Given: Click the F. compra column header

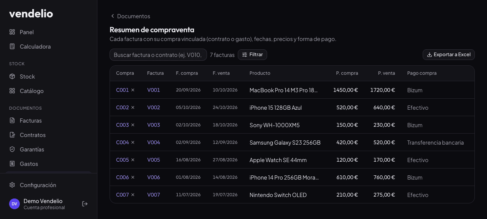Looking at the screenshot, I should (x=187, y=73).
